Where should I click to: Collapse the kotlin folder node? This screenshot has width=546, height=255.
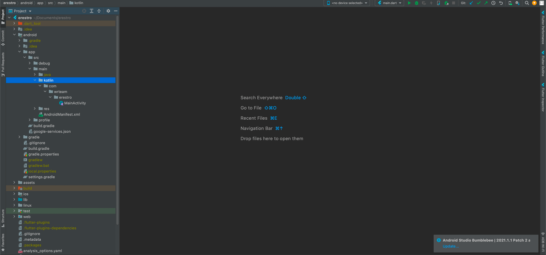pyautogui.click(x=35, y=80)
